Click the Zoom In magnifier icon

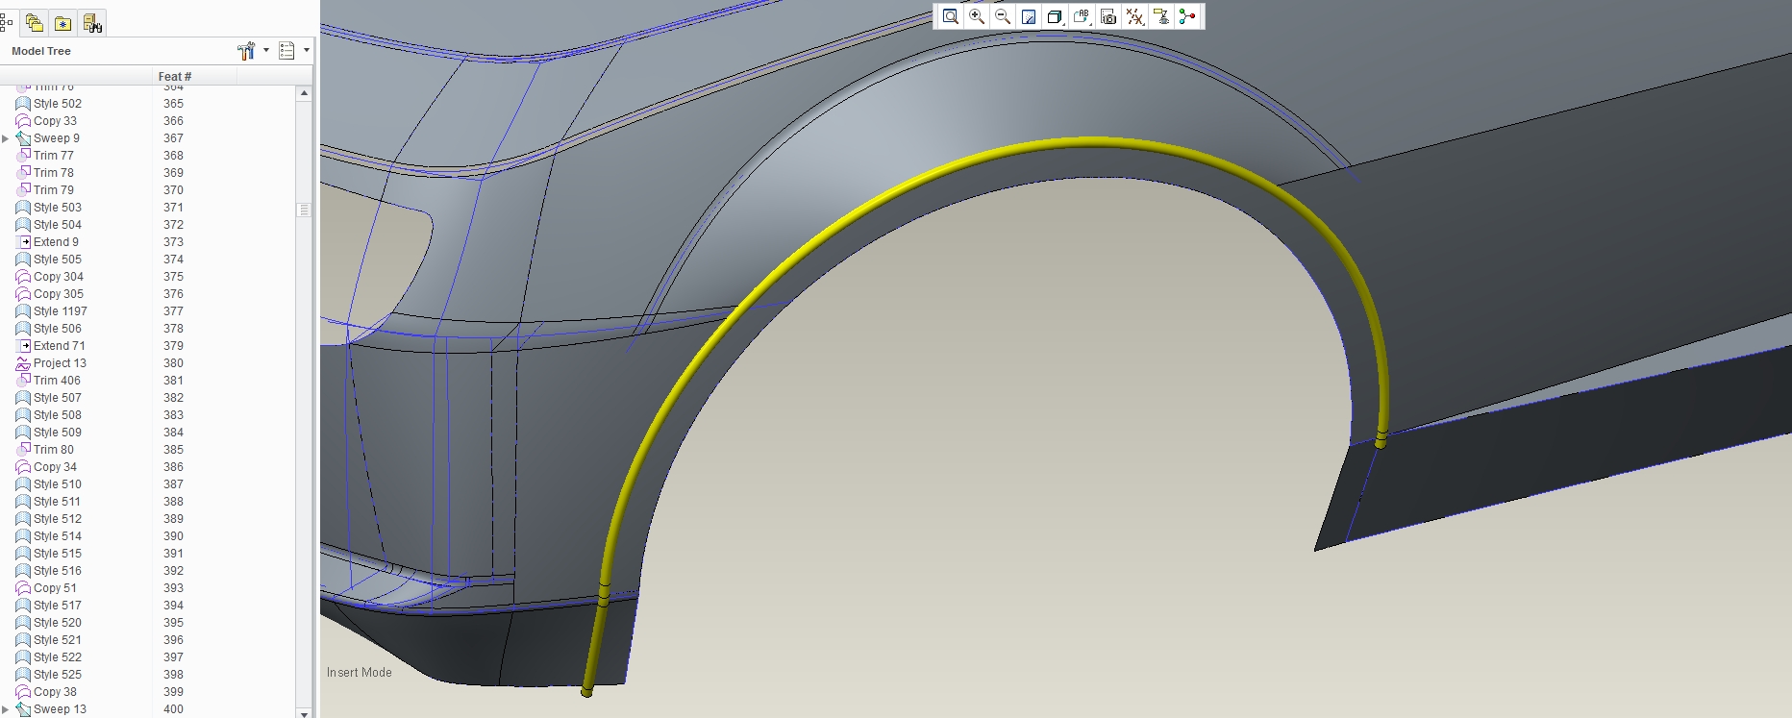[x=977, y=16]
